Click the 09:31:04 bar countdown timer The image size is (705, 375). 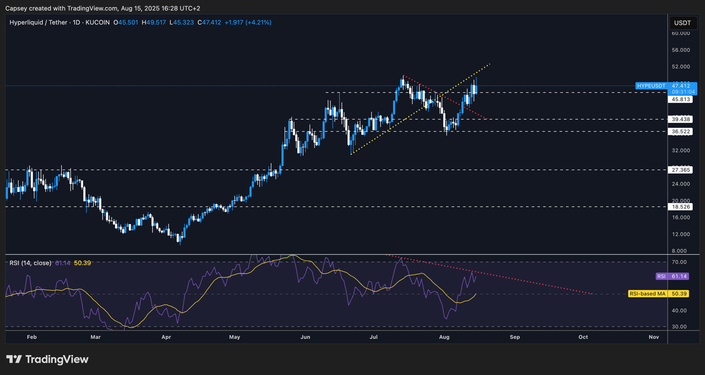[x=682, y=90]
